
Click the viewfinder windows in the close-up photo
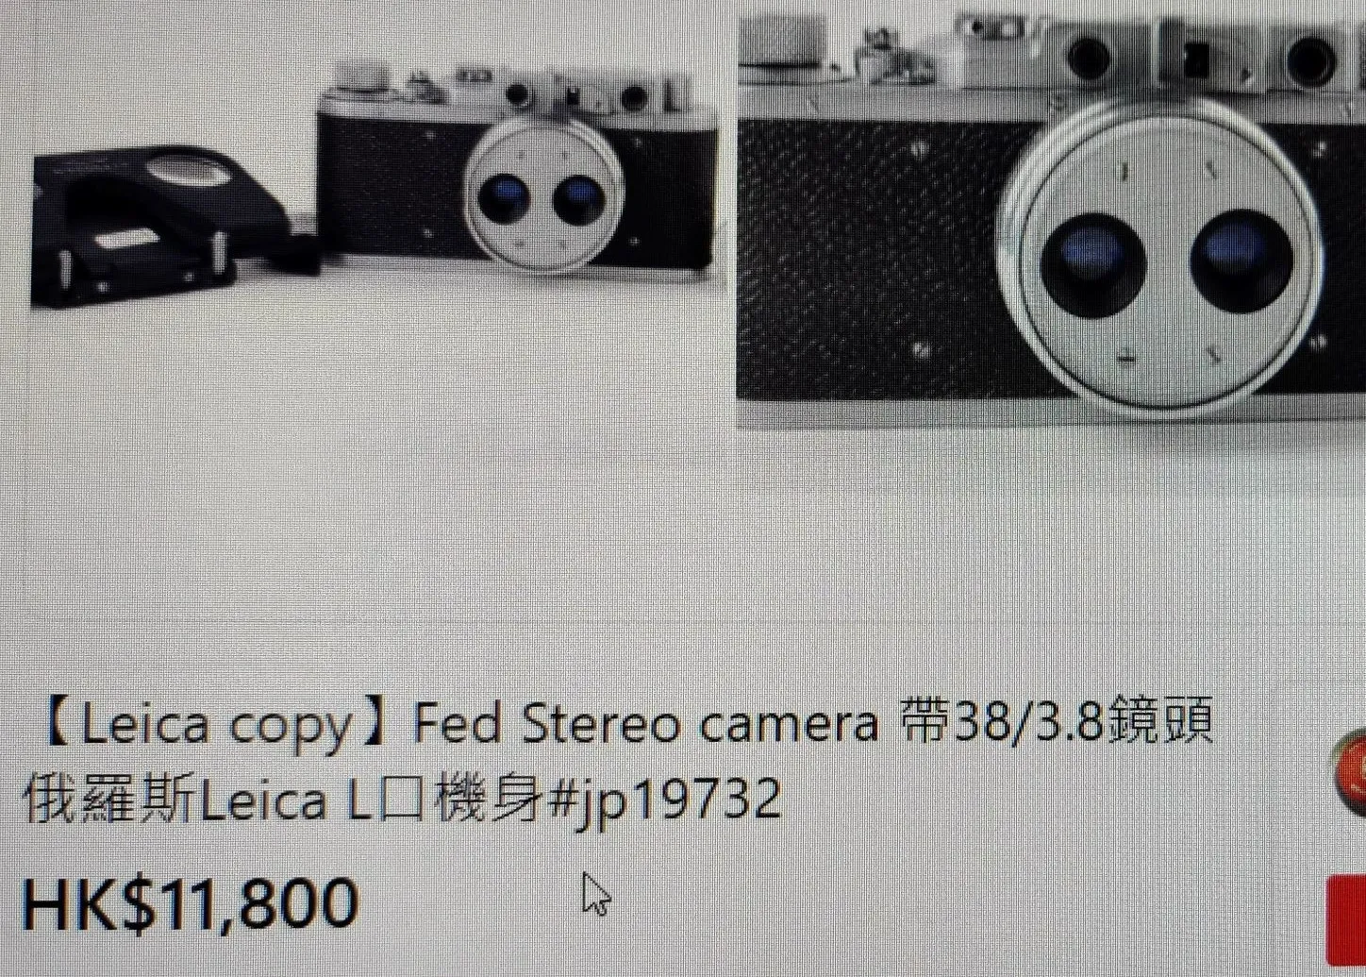click(1200, 57)
